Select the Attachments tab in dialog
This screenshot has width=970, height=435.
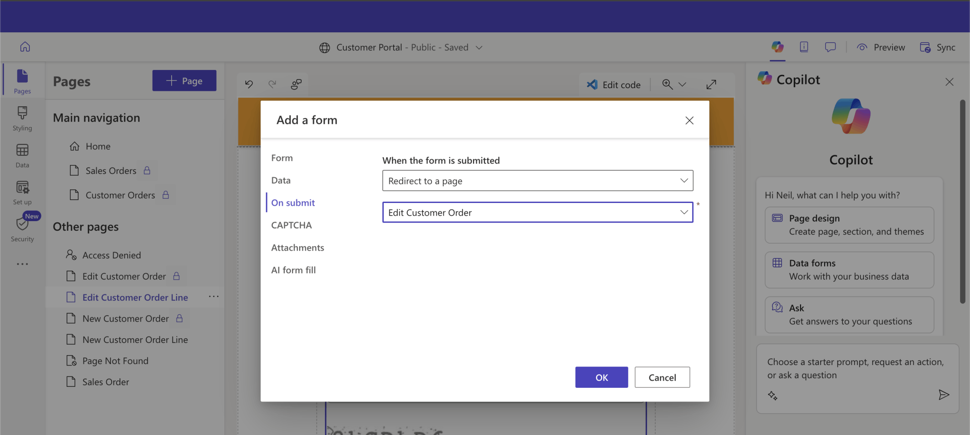point(297,247)
